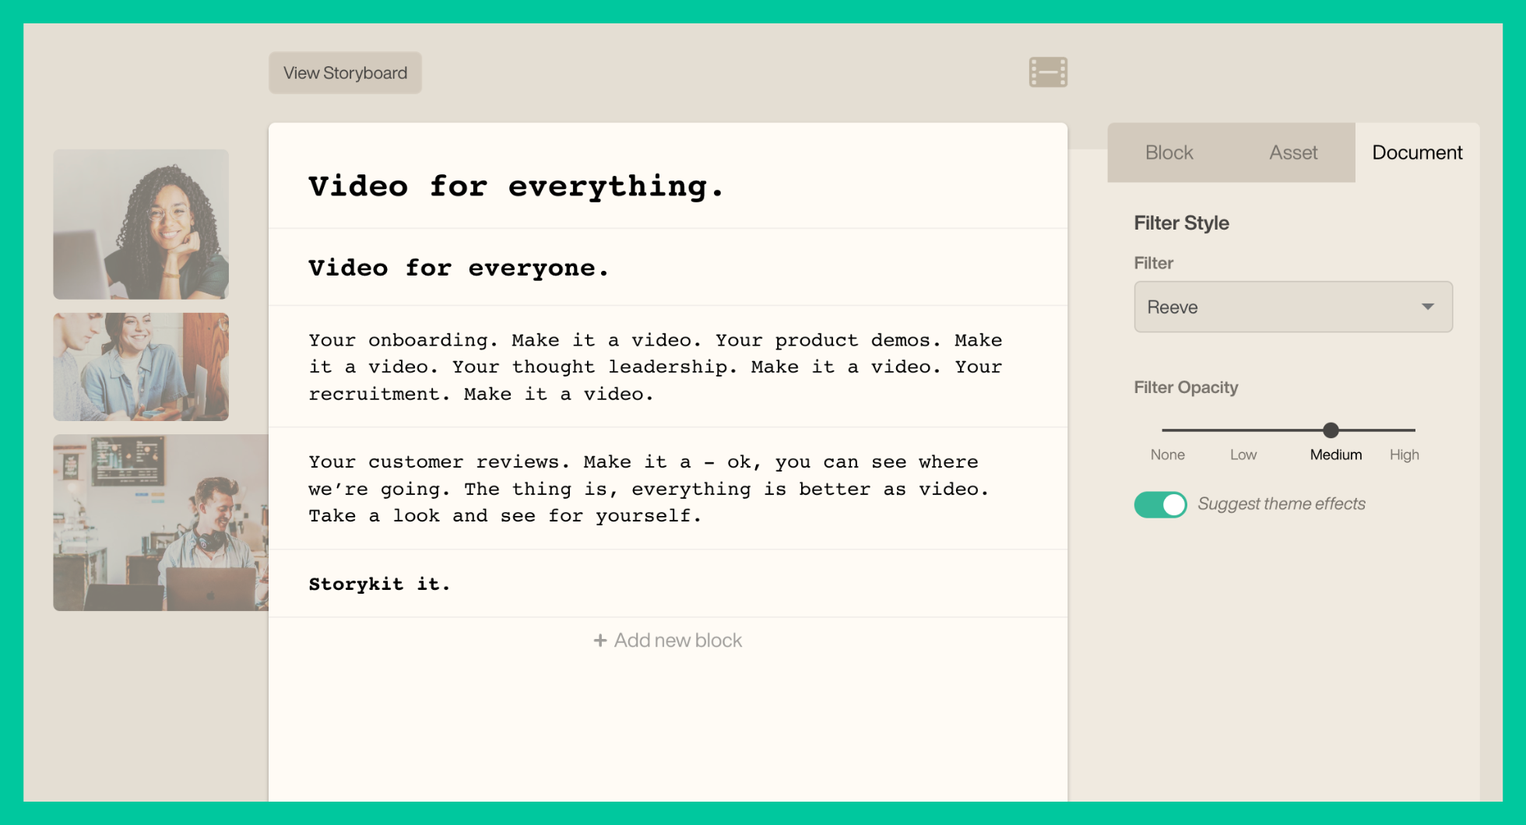Toggle the Suggest theme effects switch
Screen dimensions: 1526x825
1160,504
